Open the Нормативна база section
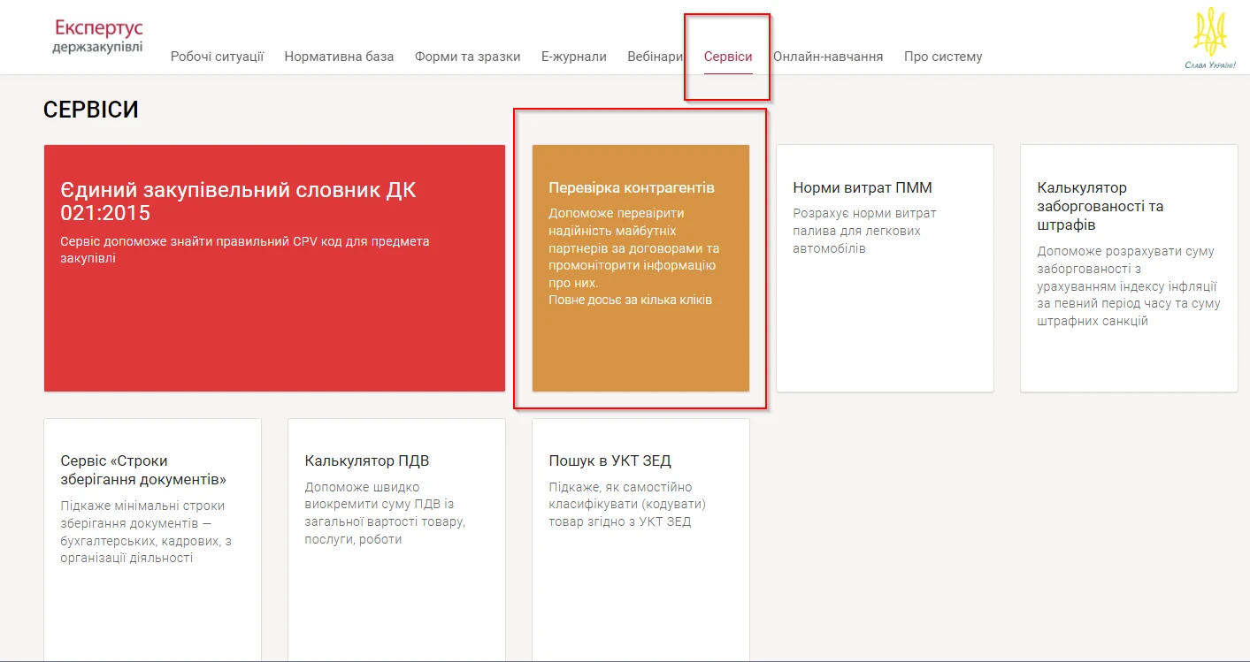1250x662 pixels. (339, 57)
